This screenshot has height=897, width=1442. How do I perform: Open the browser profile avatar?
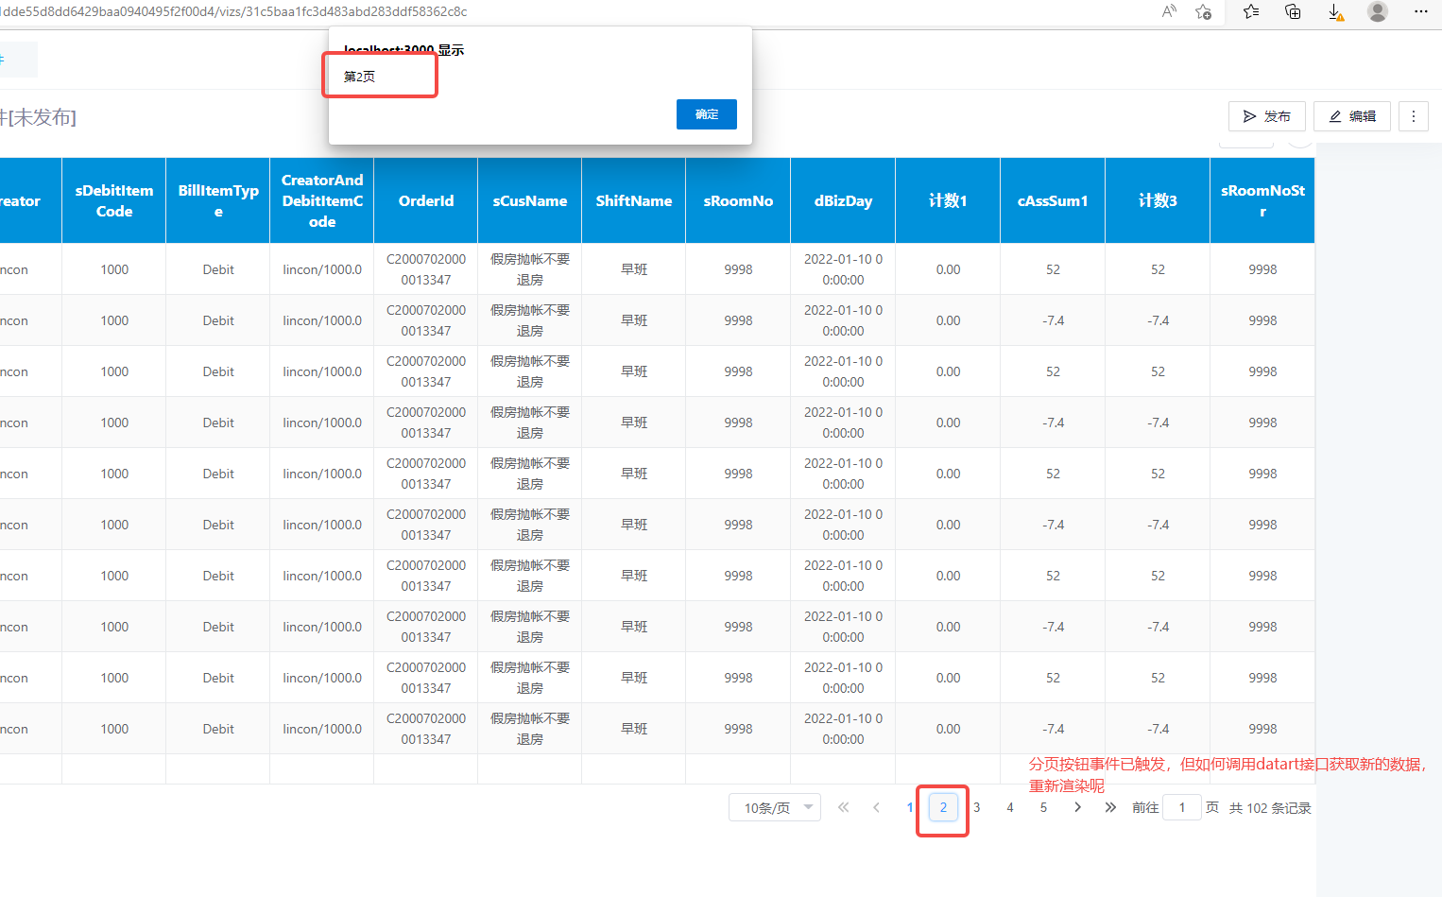(x=1378, y=11)
